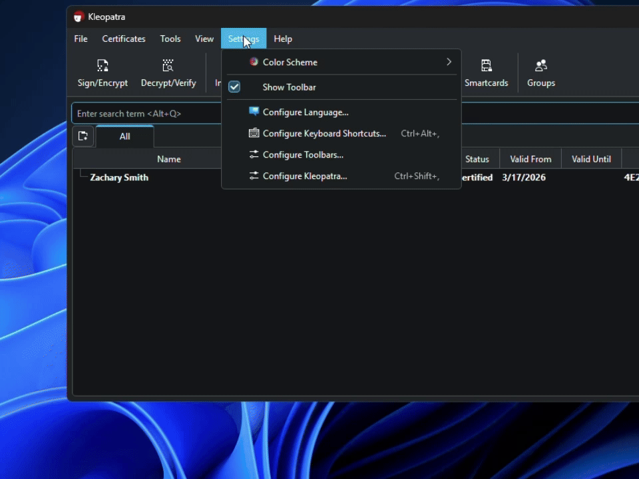639x479 pixels.
Task: Select Configure Toolbars from the menu
Action: pyautogui.click(x=303, y=154)
